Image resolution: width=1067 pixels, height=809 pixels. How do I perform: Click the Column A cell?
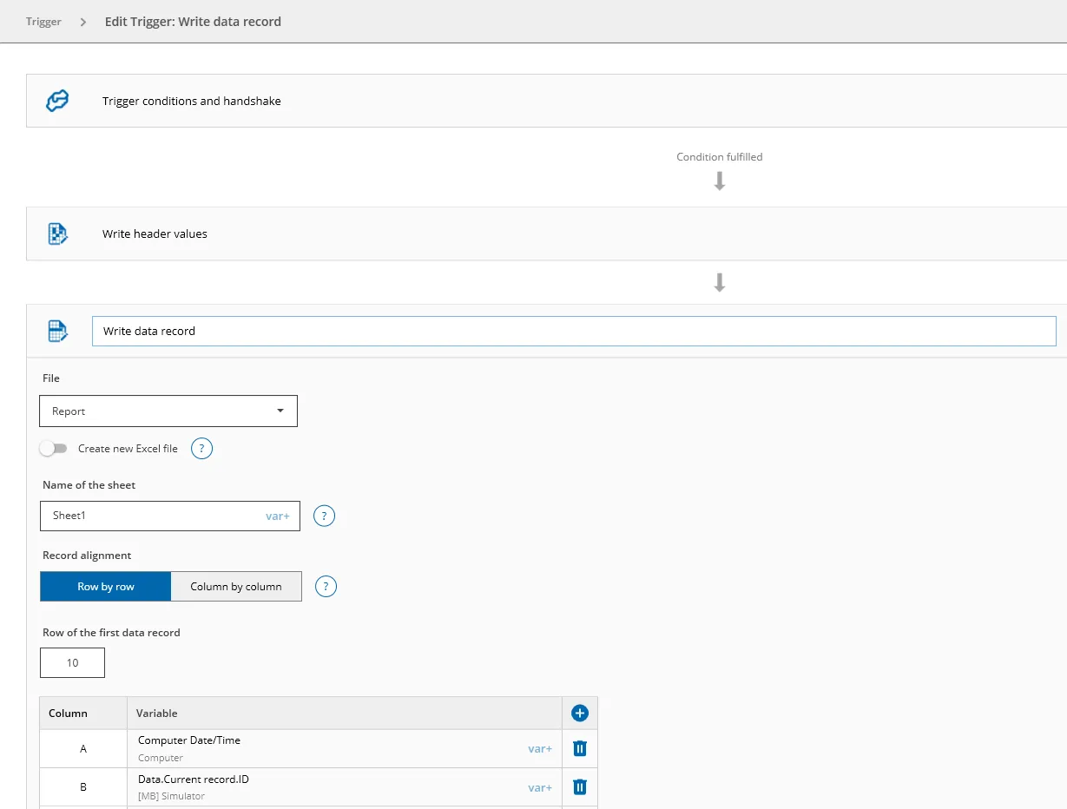pos(83,748)
